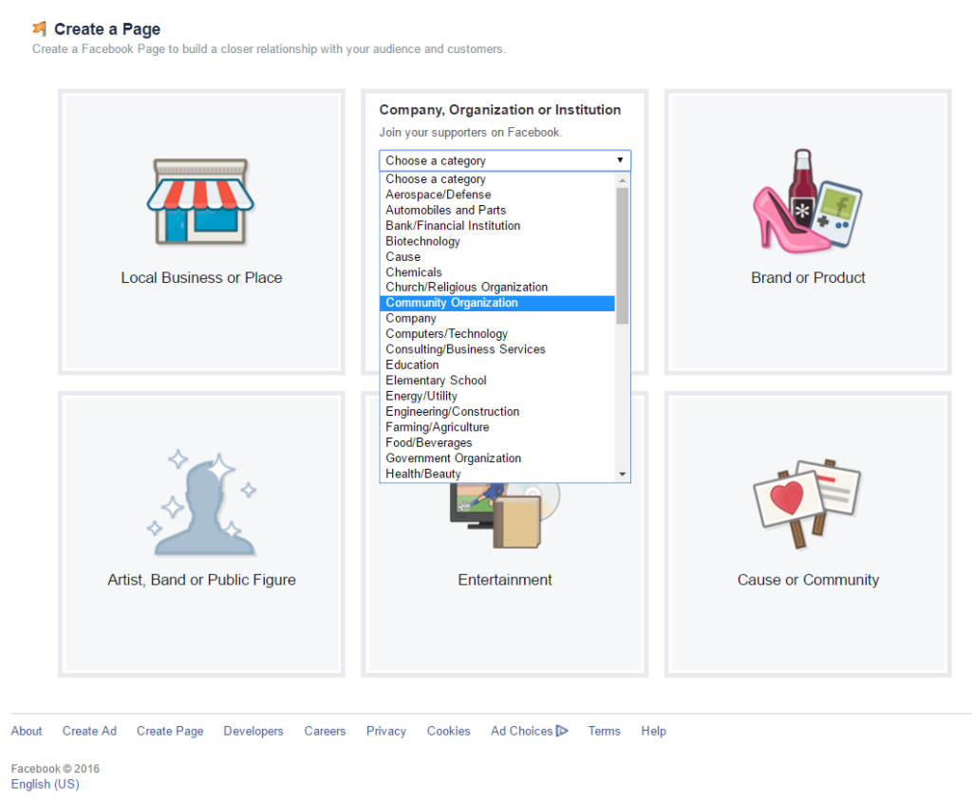Pick Consulting/Business Services option
The width and height of the screenshot is (972, 802).
coord(497,349)
